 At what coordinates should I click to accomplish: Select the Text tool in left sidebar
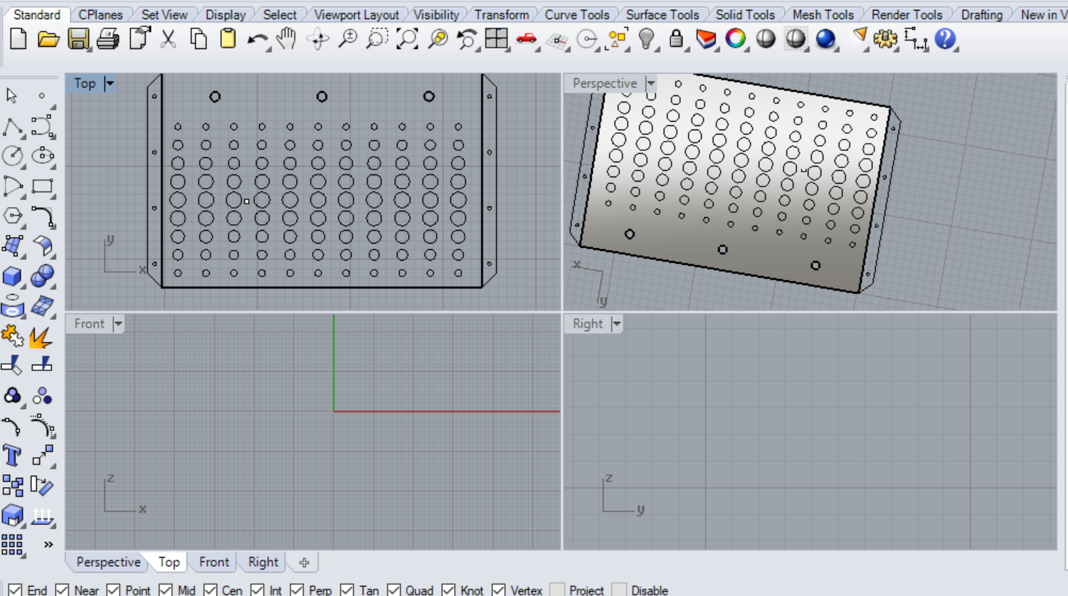point(12,455)
